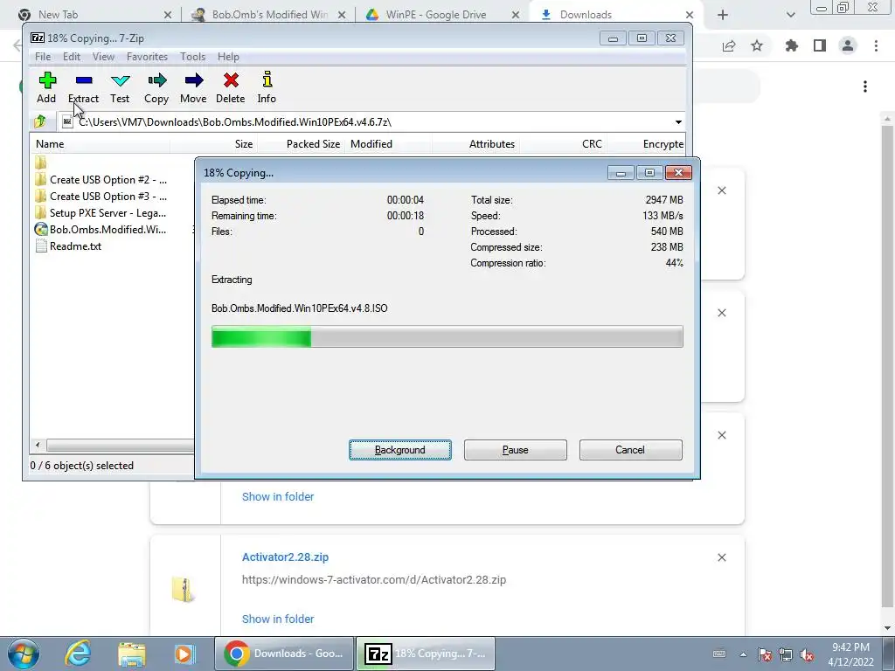This screenshot has height=671, width=895.
Task: Open the View menu in 7-Zip
Action: click(103, 57)
